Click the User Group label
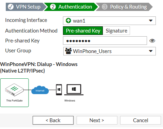The height and width of the screenshot is (129, 163). 18,51
